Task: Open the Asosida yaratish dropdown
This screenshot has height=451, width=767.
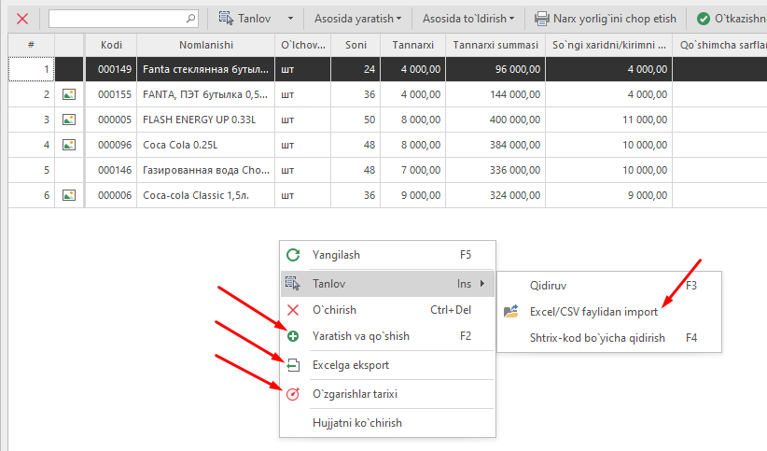Action: 357,18
